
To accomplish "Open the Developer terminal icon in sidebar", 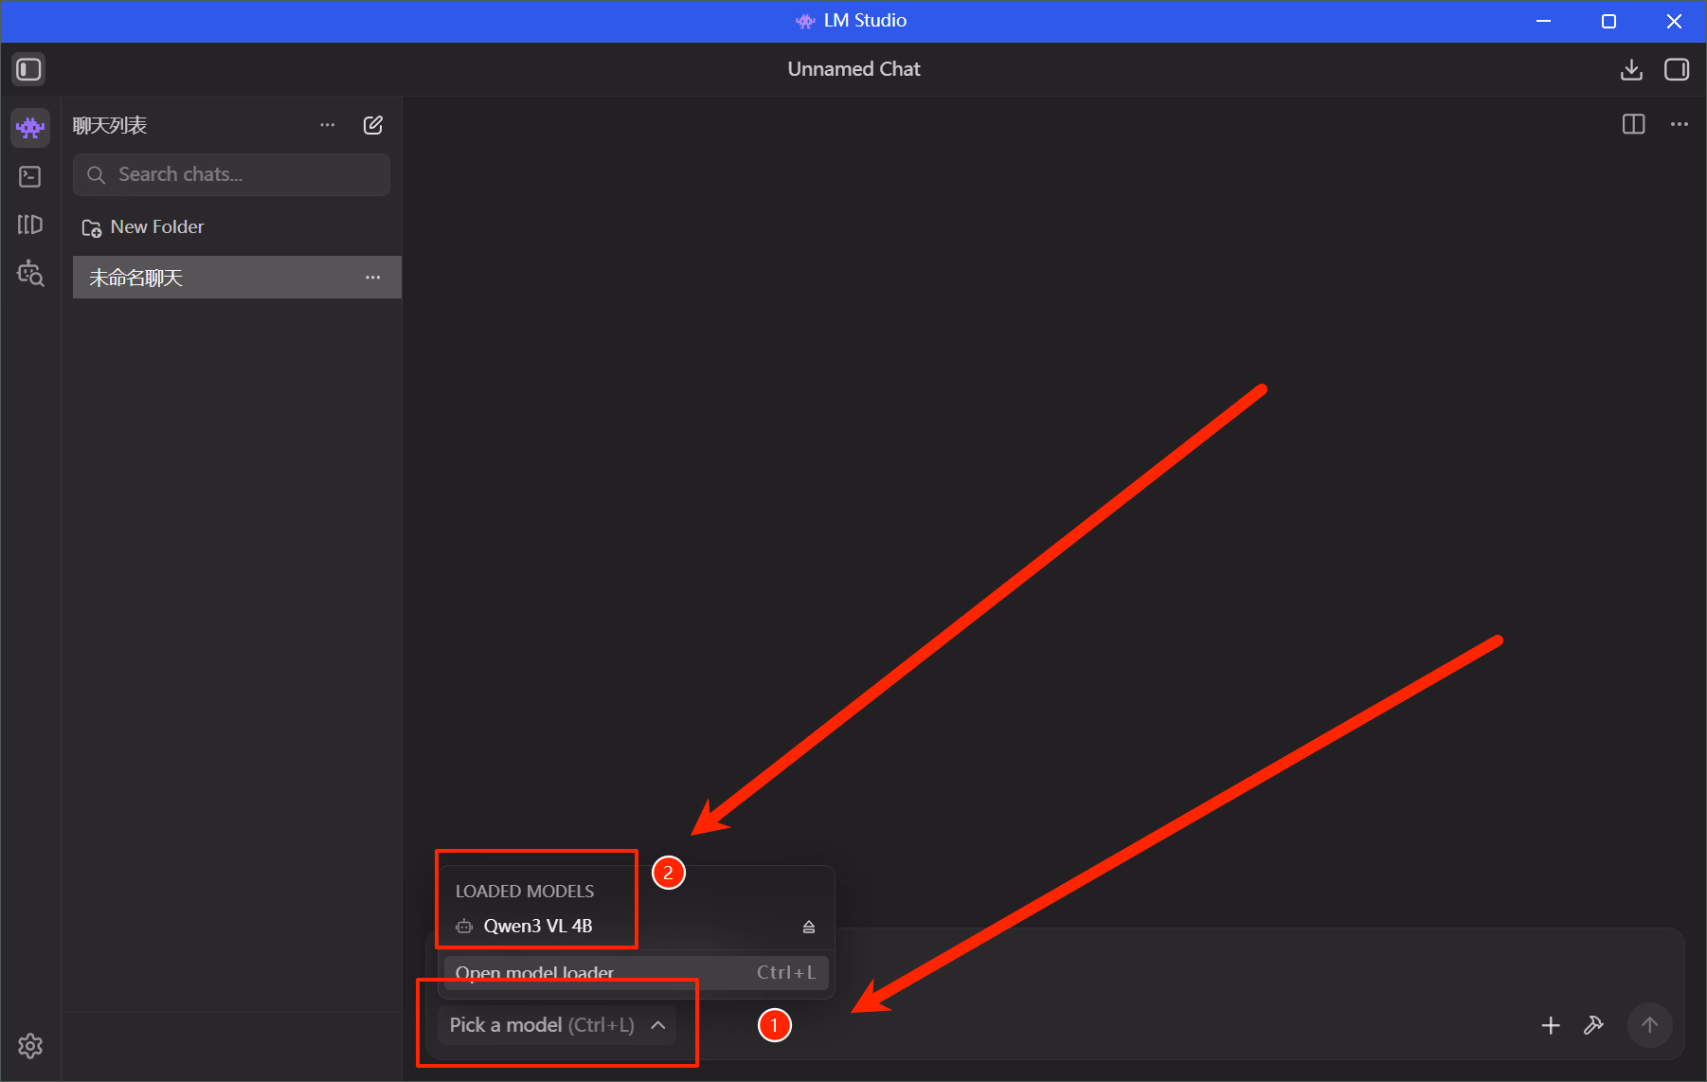I will pyautogui.click(x=30, y=176).
